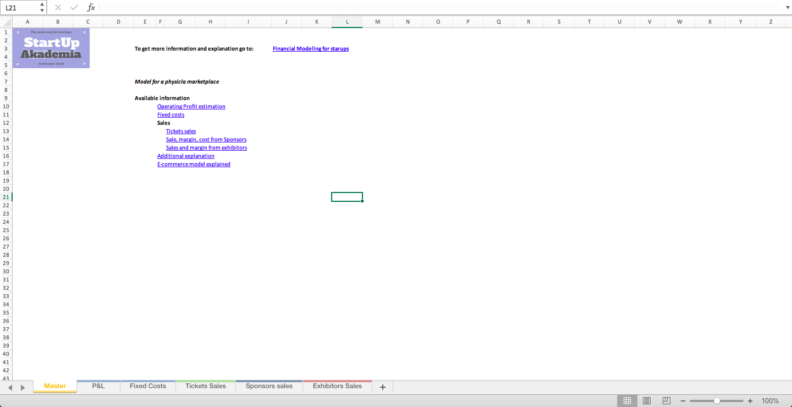Click the Select All corner triangle
Screen dimensions: 792x407
[x=6, y=22]
